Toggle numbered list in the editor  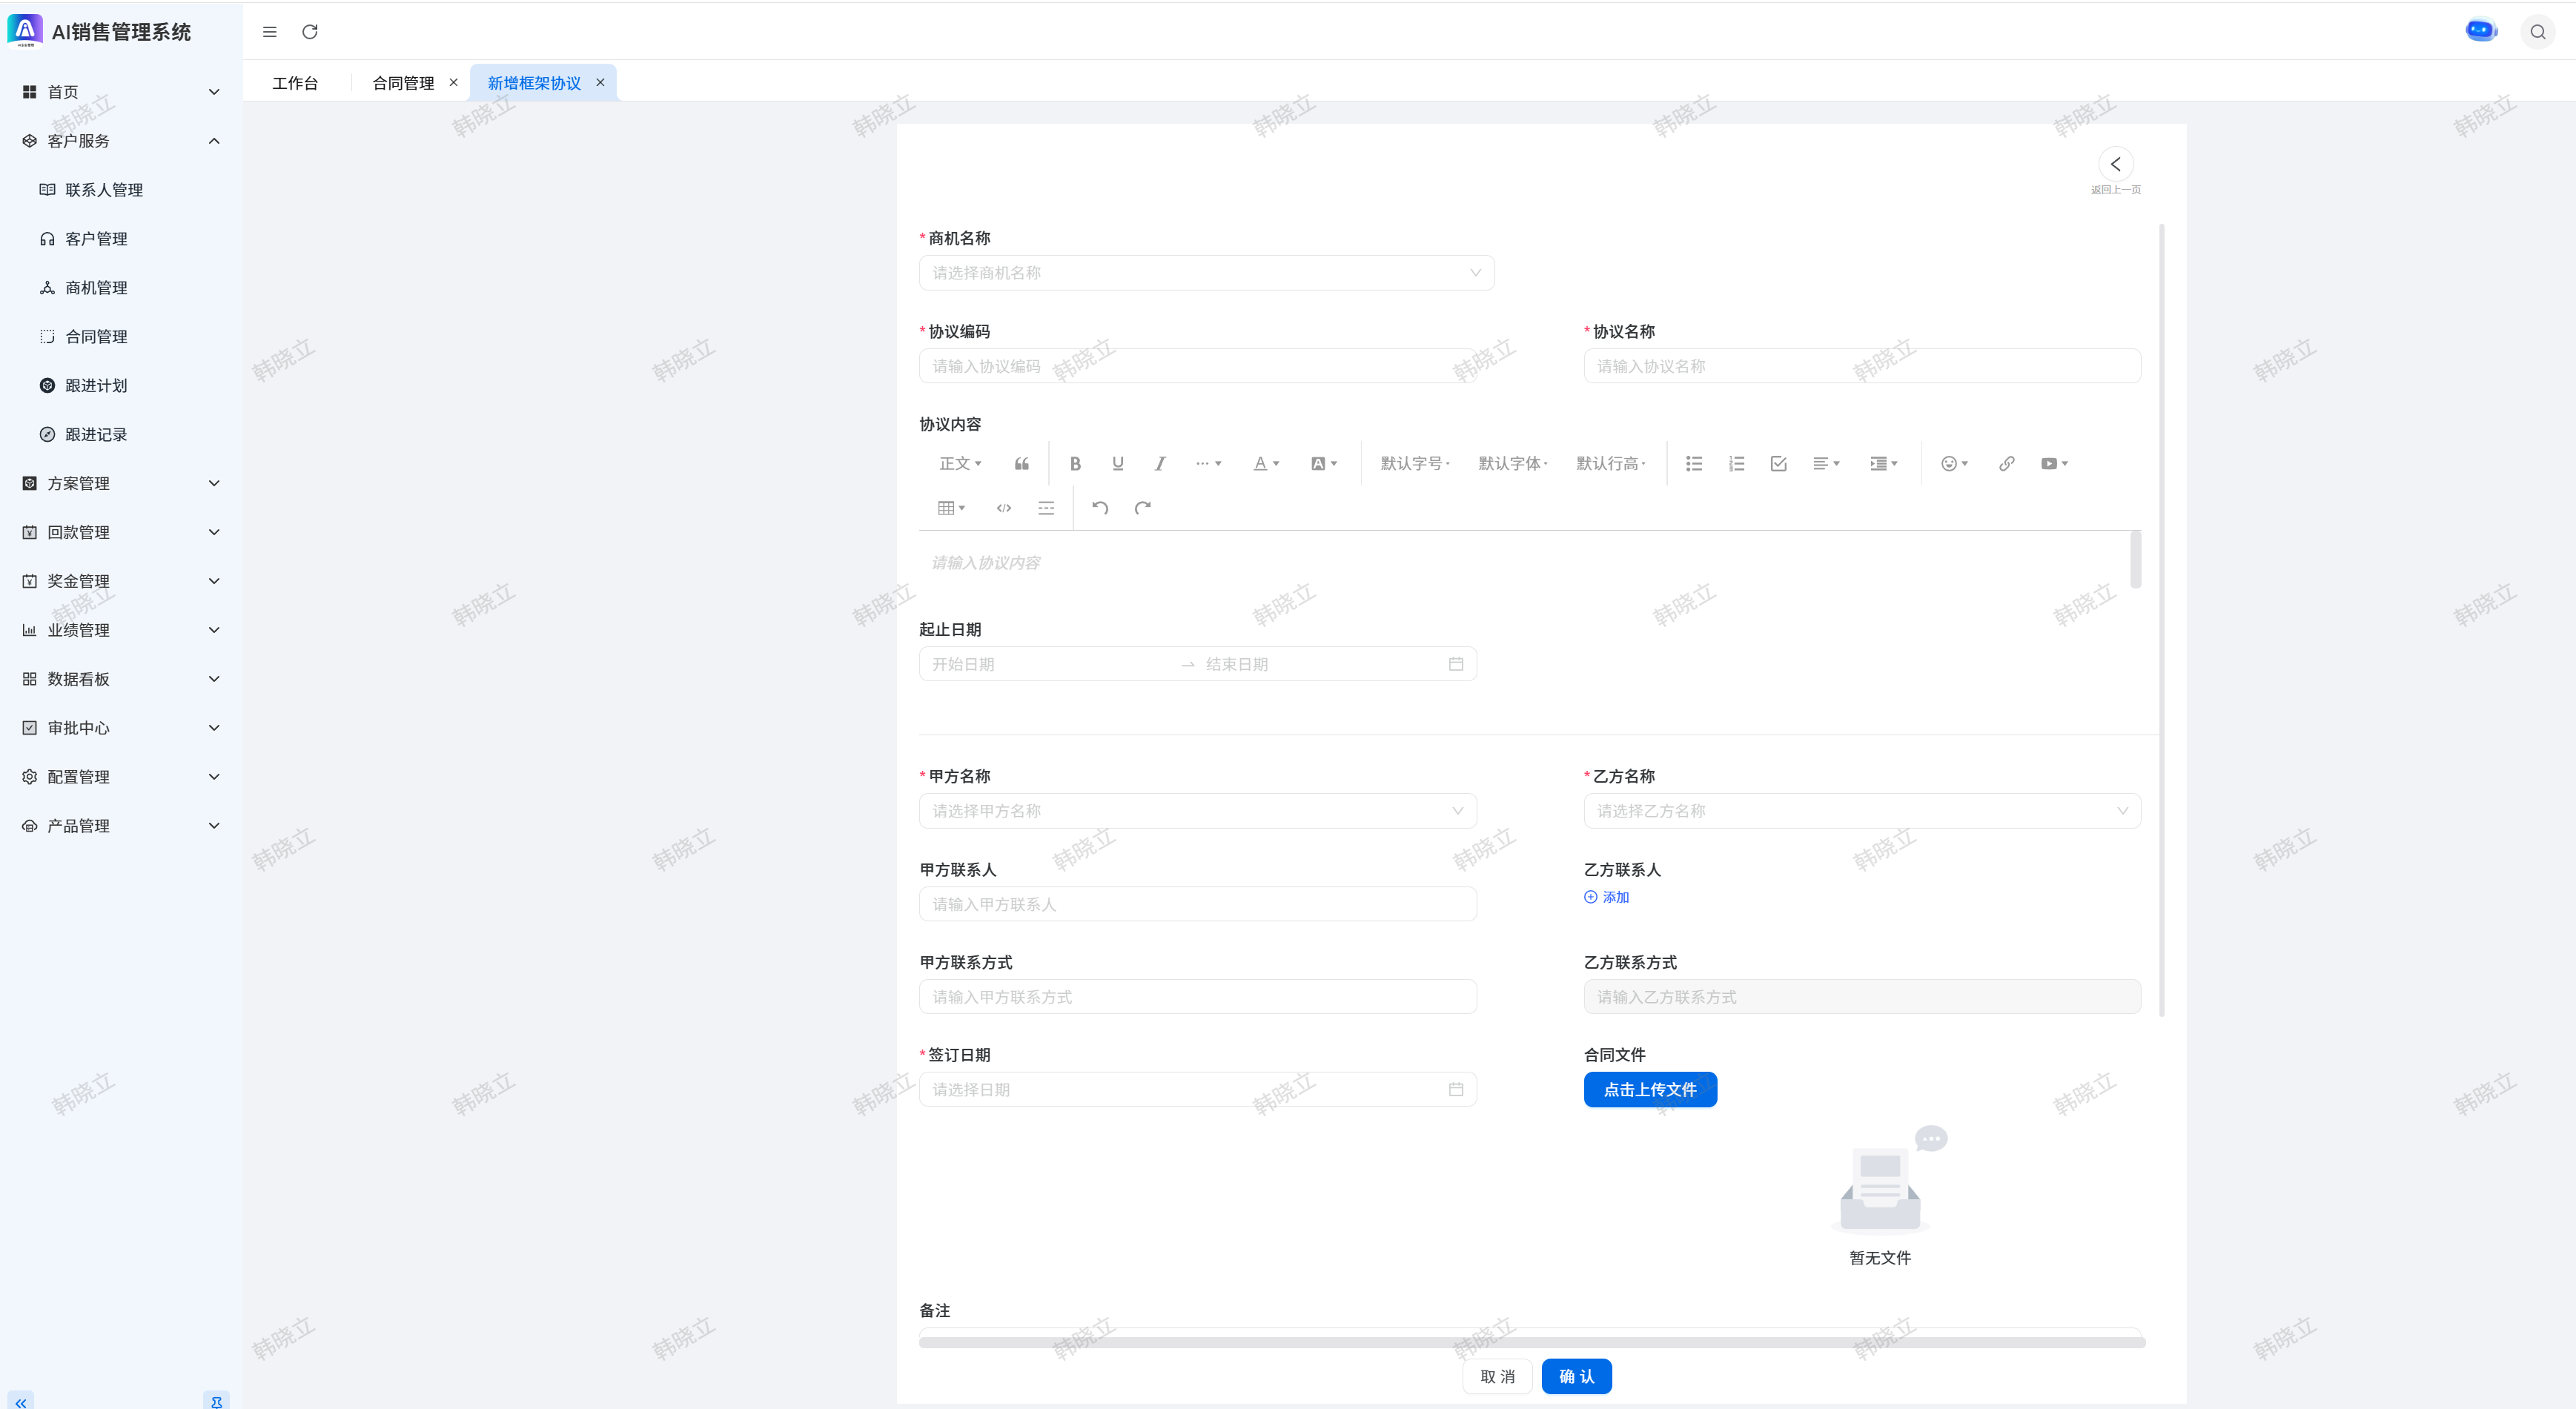[x=1736, y=463]
